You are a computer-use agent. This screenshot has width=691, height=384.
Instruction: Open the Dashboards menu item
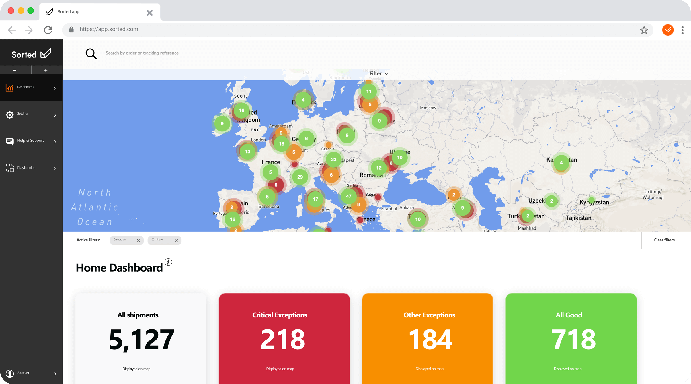[x=31, y=88]
